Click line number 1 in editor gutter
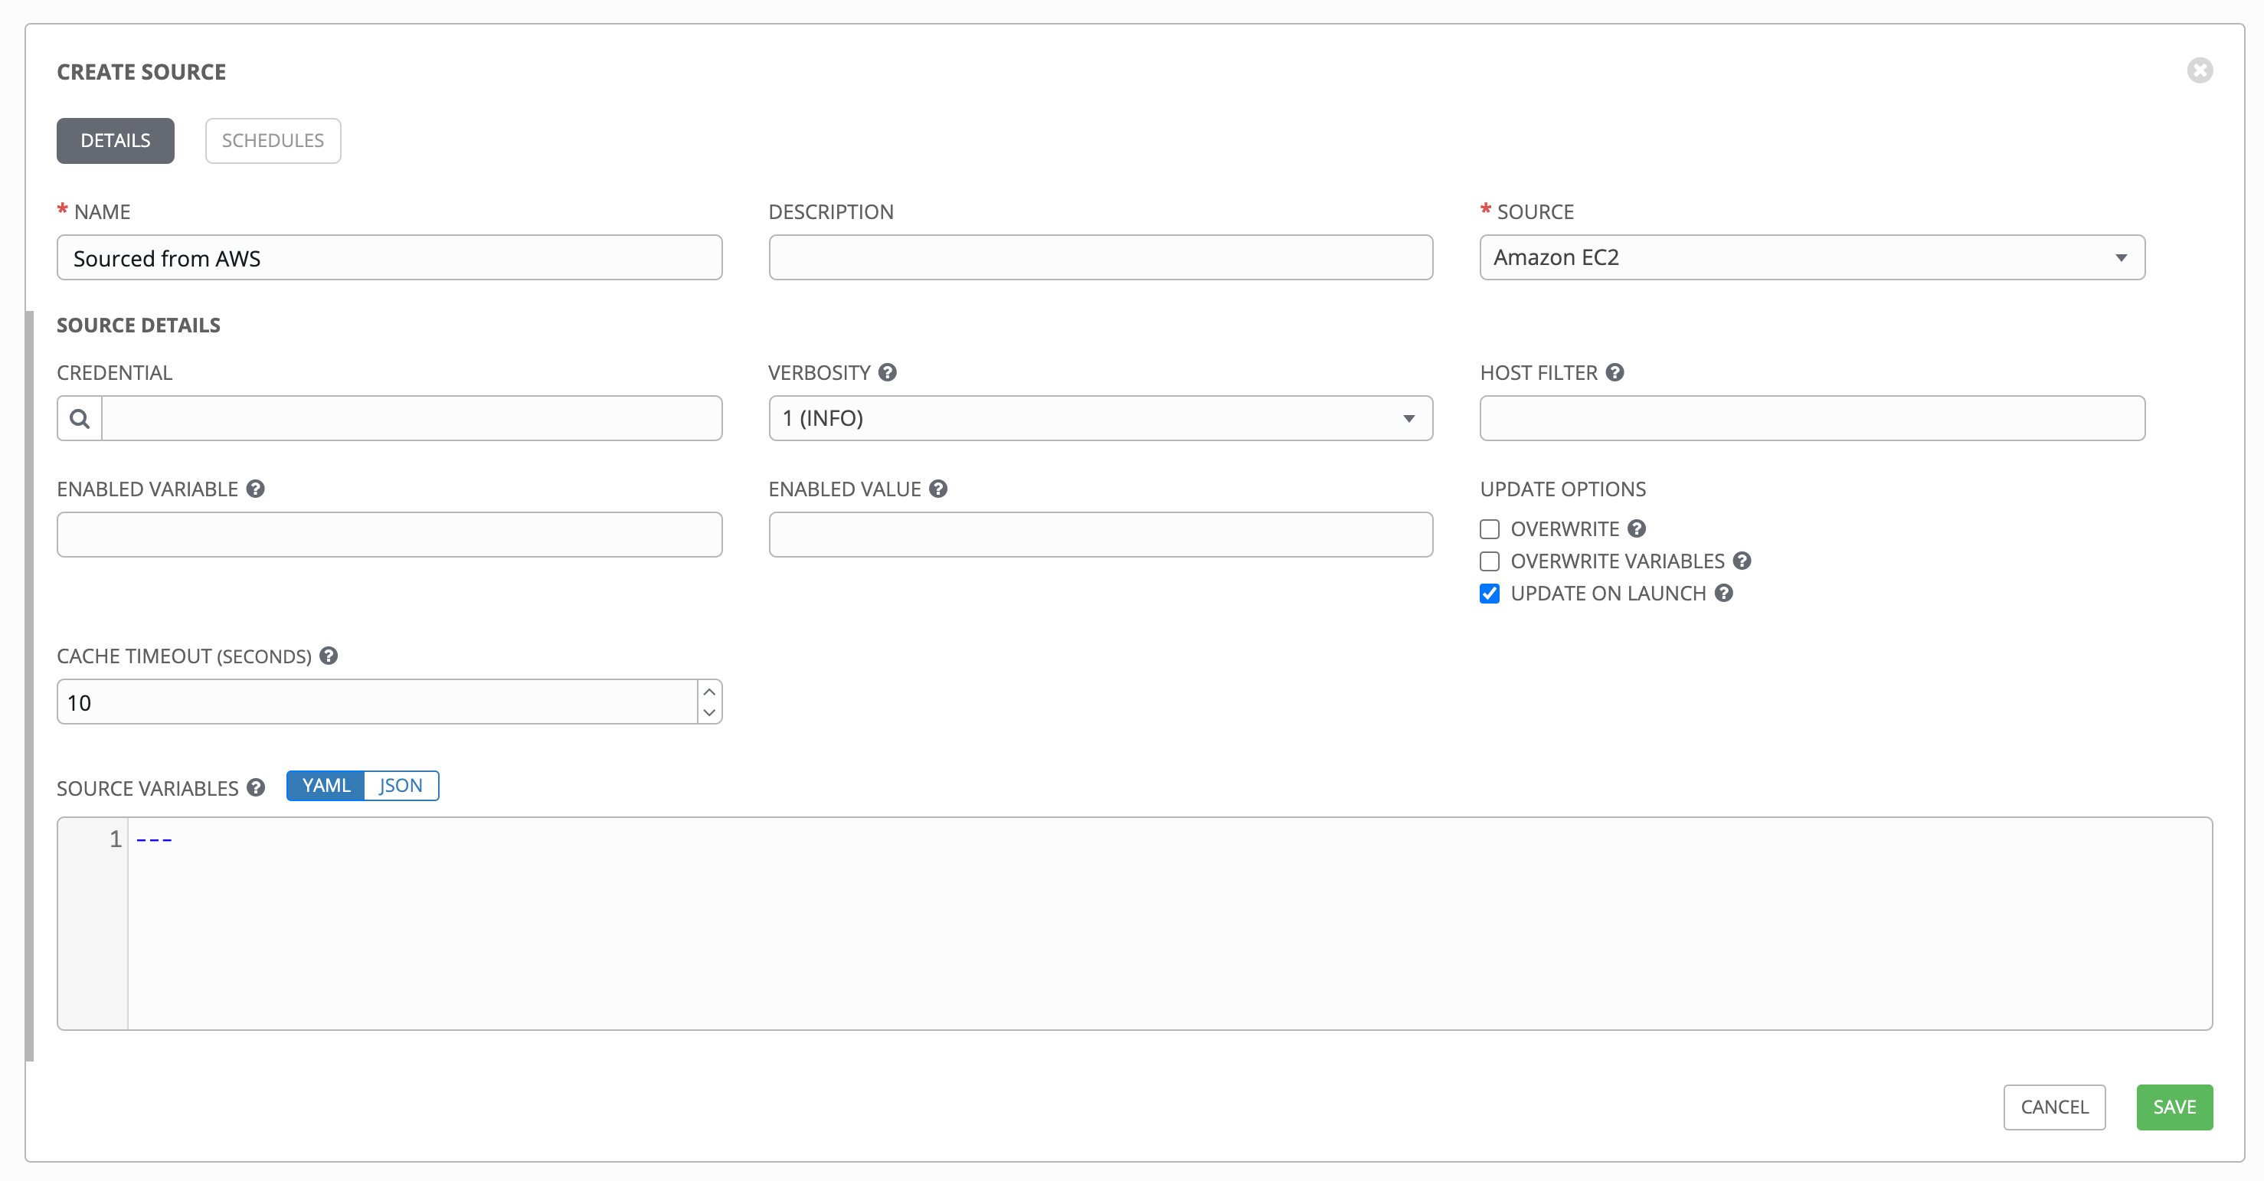Image resolution: width=2264 pixels, height=1181 pixels. [115, 839]
